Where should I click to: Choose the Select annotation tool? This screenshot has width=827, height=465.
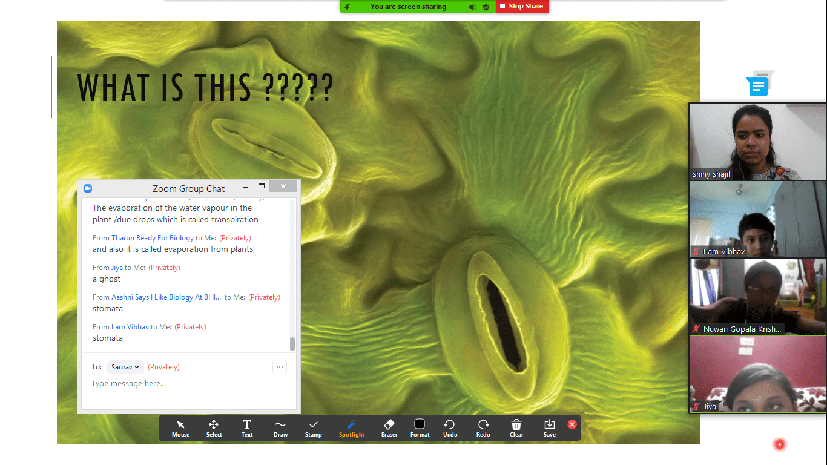pos(214,427)
